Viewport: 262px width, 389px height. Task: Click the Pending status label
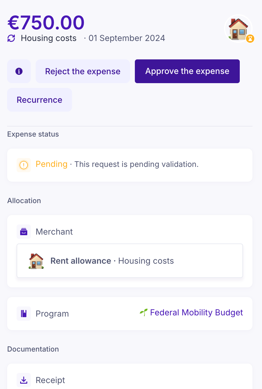[52, 164]
